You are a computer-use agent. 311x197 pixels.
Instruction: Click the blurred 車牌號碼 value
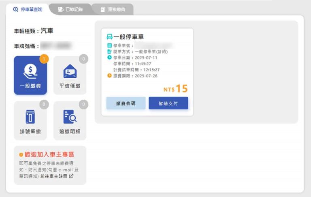coord(56,46)
